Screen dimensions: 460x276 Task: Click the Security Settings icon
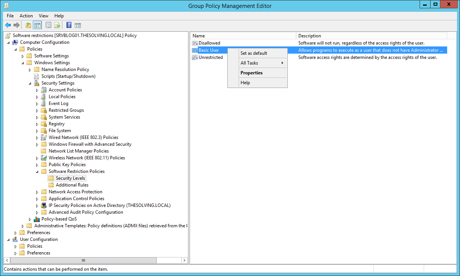pos(37,83)
